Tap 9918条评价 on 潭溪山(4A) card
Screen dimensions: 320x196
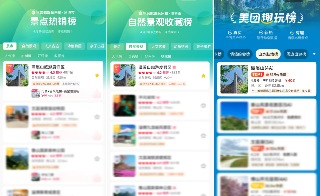(x=272, y=81)
